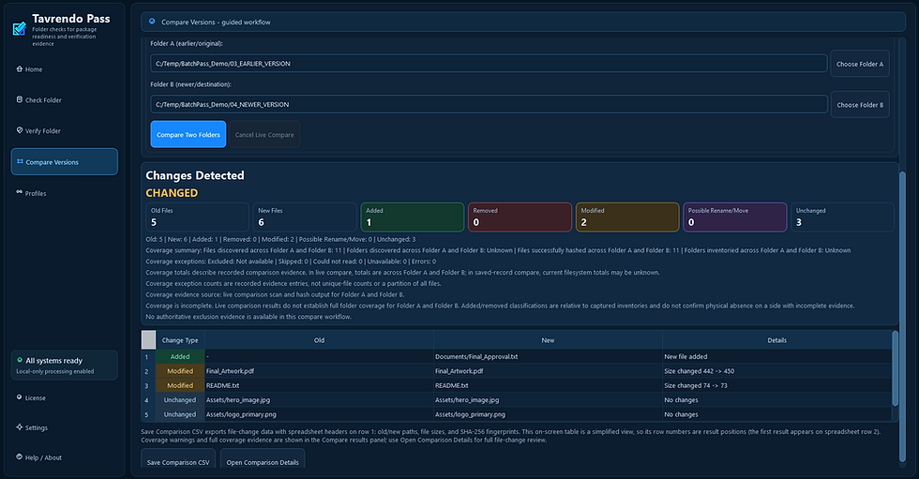The image size is (919, 479).
Task: Choose Folder B button
Action: coord(860,105)
